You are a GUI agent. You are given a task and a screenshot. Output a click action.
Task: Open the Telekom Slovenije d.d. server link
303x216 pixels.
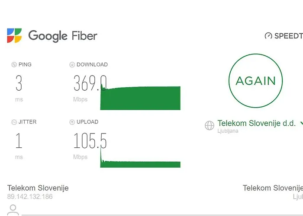[x=256, y=124]
